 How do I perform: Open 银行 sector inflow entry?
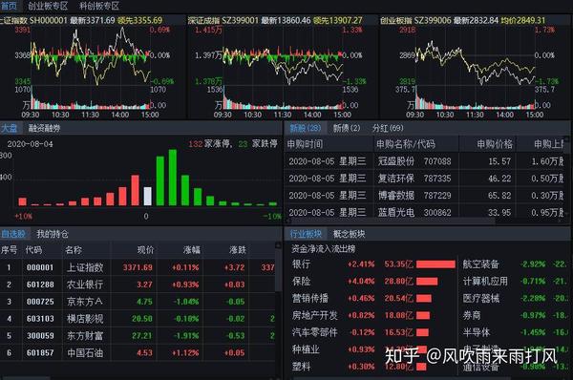click(373, 264)
